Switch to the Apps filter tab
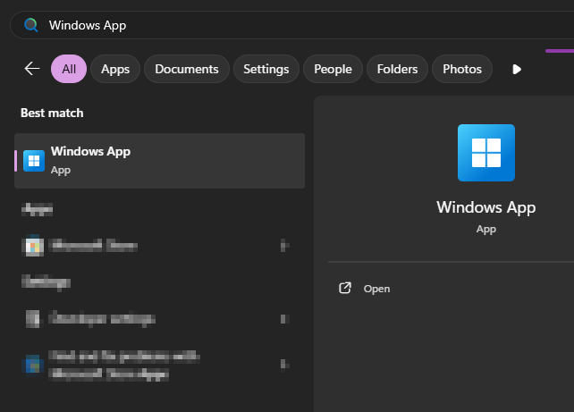Screen dimensions: 574x412 [115, 69]
